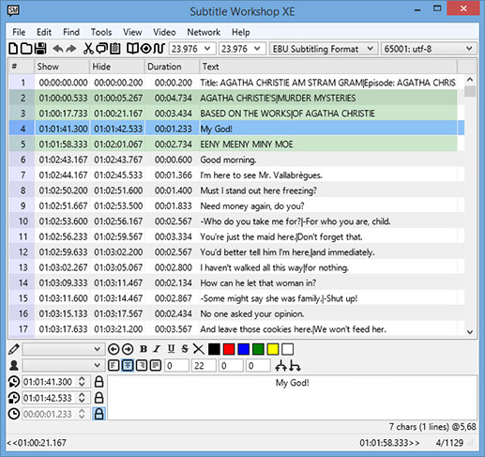Open the style dropdown beside pencil
This screenshot has height=457, width=485.
click(x=98, y=349)
